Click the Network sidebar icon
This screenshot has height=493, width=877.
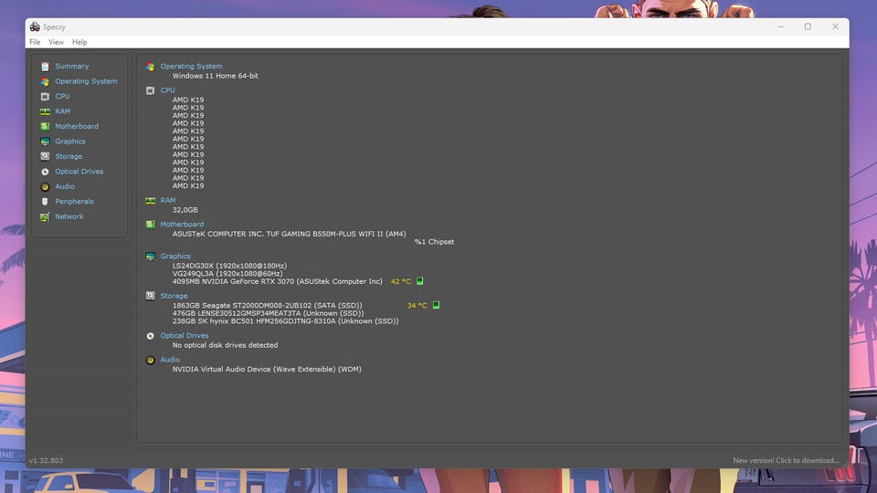click(45, 217)
